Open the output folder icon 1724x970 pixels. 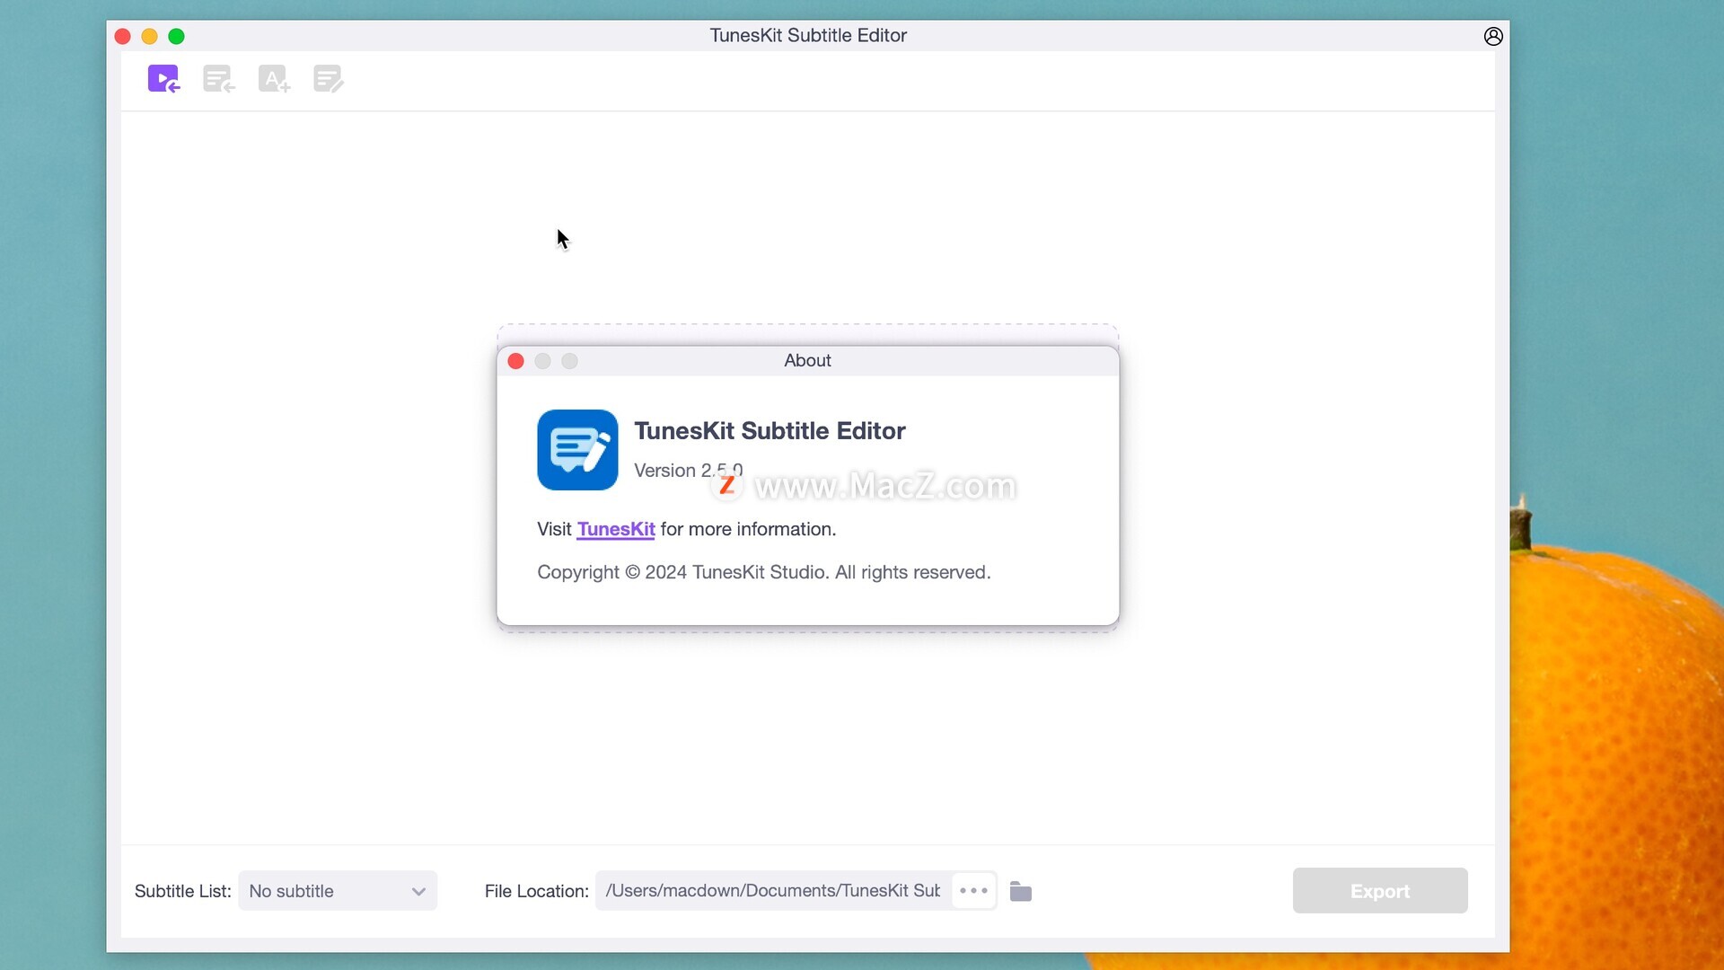1021,891
